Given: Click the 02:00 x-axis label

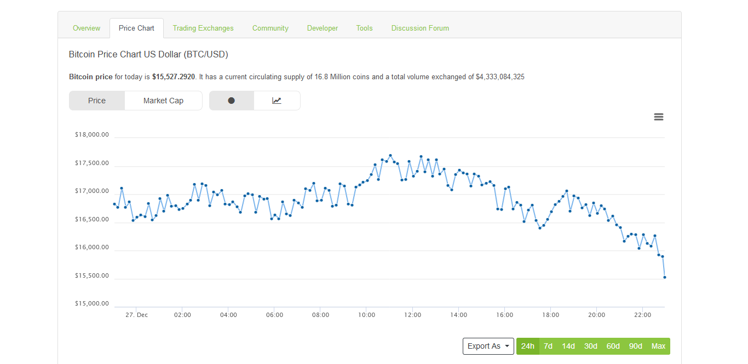Looking at the screenshot, I should [182, 315].
